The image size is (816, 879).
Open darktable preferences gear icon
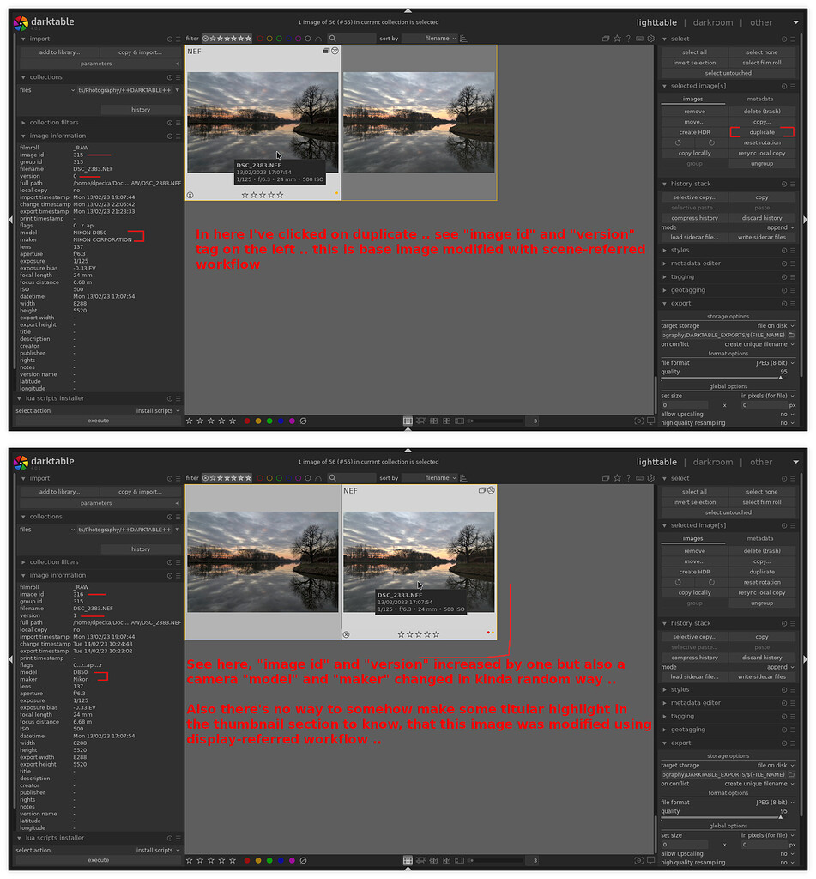pyautogui.click(x=650, y=39)
